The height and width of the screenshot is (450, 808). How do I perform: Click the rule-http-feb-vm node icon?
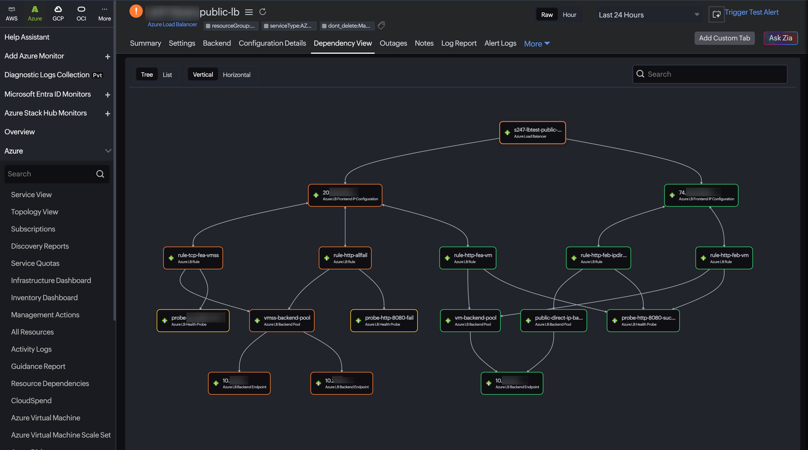[x=703, y=258]
